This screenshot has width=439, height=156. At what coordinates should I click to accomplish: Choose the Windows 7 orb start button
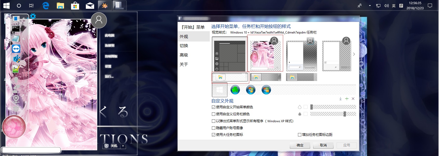(x=251, y=90)
